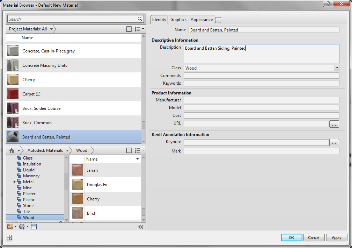Select the Jarrah wood thumbnail
352x248 pixels.
coord(78,170)
